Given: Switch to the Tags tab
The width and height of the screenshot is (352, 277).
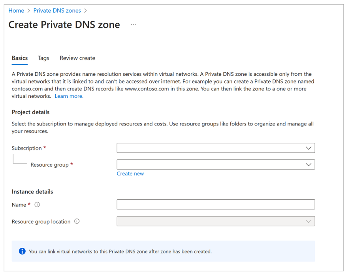Looking at the screenshot, I should 43,58.
